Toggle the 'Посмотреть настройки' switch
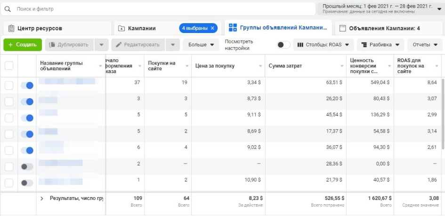Image resolution: width=445 pixels, height=216 pixels. 283,45
